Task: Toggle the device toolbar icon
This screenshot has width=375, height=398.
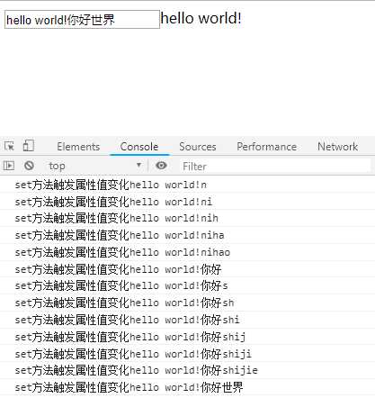Action: point(29,146)
